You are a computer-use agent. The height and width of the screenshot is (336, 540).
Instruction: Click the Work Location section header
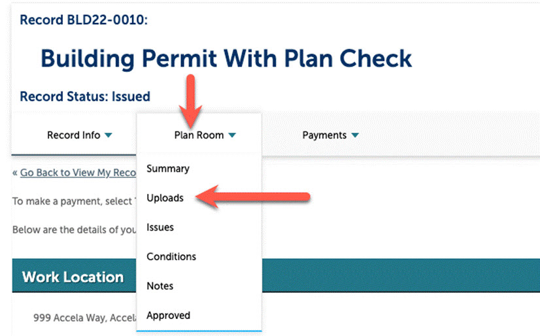click(x=73, y=277)
